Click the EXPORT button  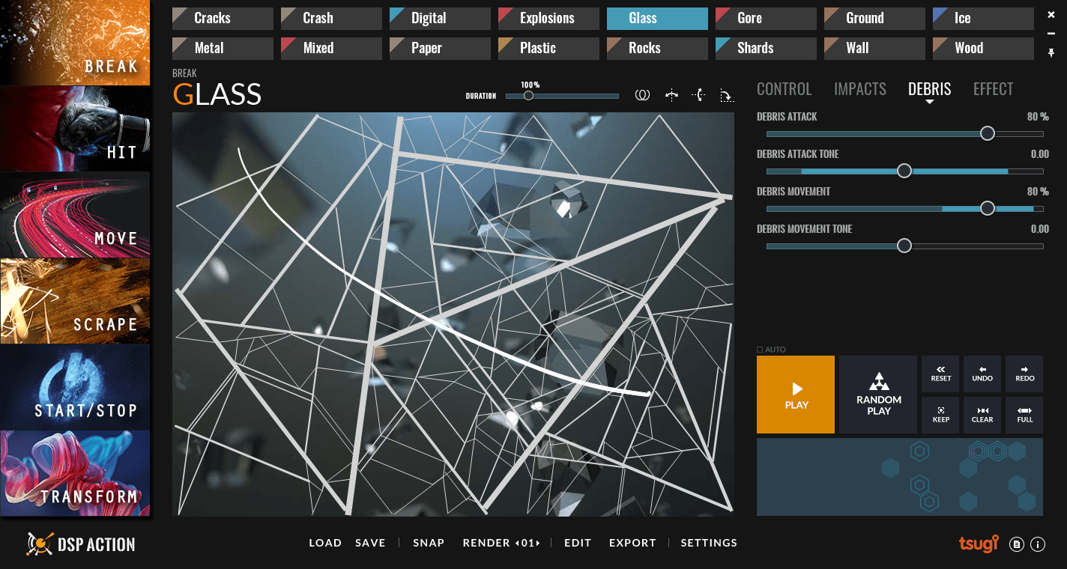pos(632,542)
